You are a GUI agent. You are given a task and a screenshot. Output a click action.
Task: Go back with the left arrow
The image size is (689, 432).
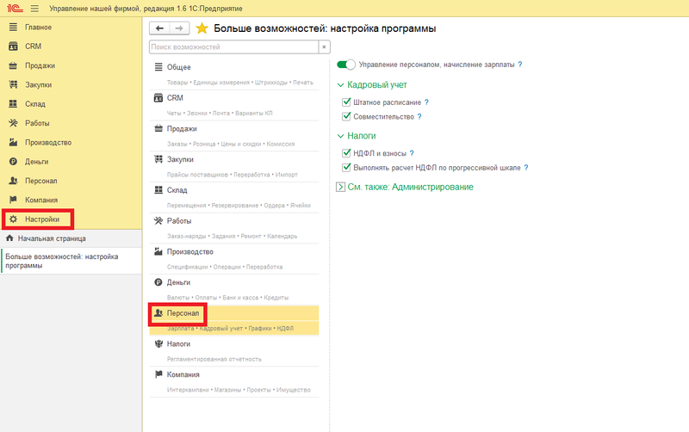159,28
